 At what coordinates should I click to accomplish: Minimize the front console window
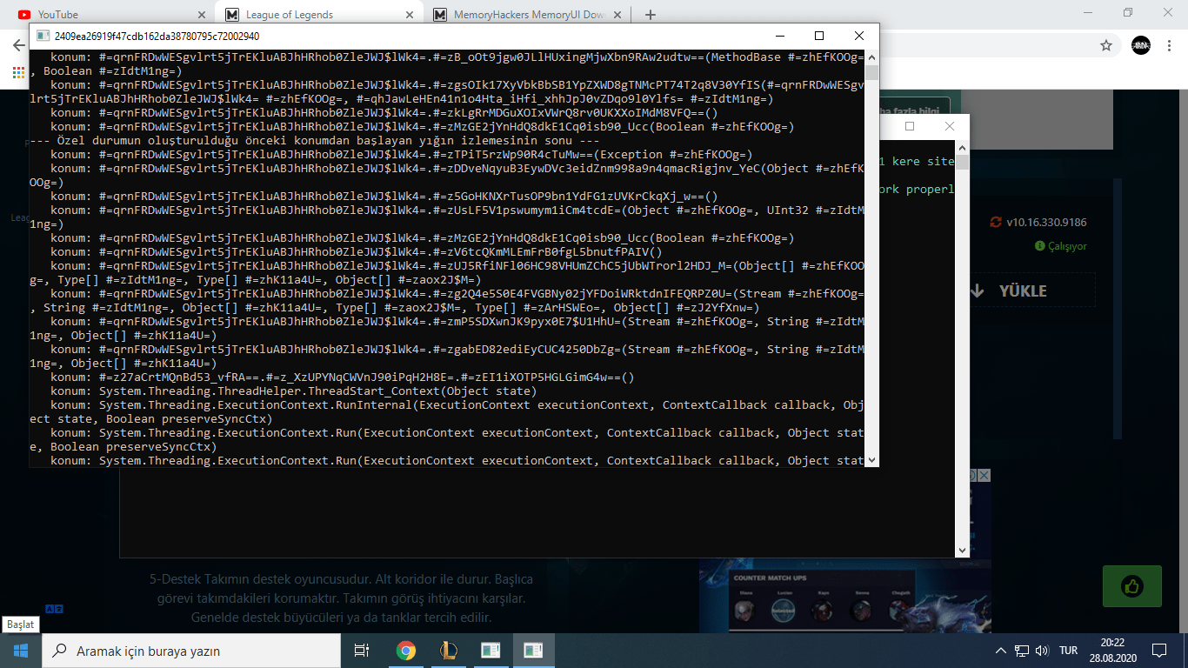(778, 36)
